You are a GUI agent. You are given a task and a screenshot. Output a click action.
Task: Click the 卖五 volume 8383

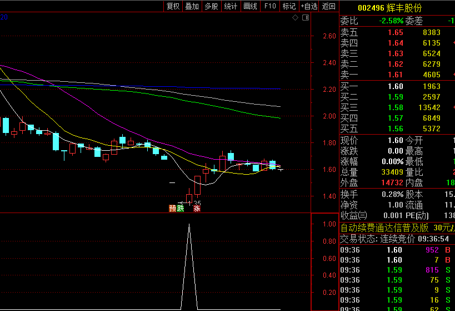[x=432, y=32]
